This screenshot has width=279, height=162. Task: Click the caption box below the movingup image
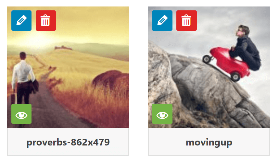[x=209, y=142]
